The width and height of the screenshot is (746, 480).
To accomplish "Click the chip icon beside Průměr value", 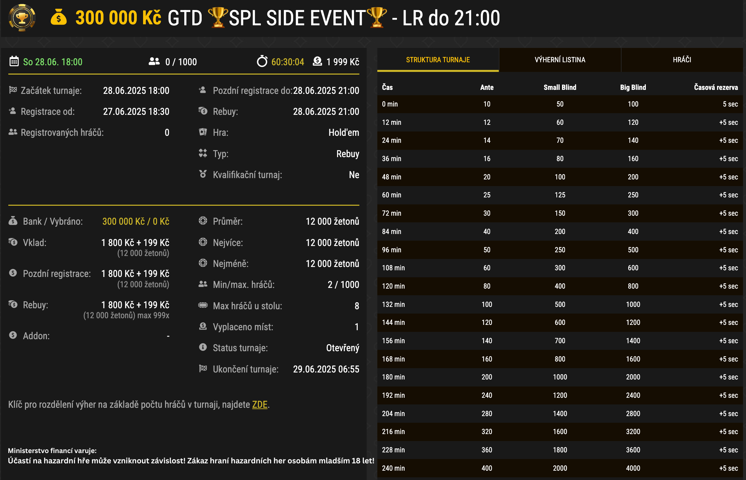I will [x=203, y=221].
